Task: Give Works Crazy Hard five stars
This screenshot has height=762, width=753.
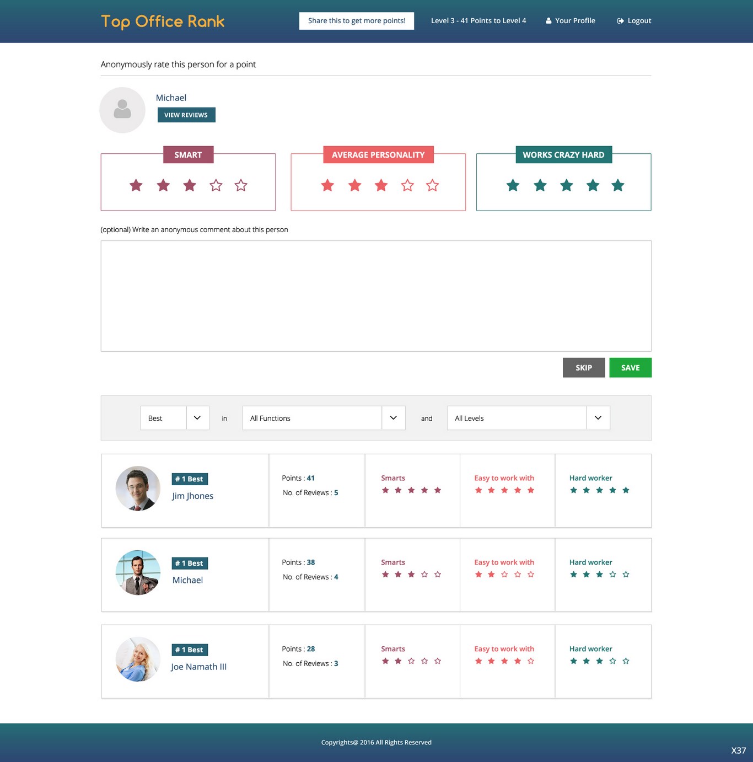Action: coord(618,185)
